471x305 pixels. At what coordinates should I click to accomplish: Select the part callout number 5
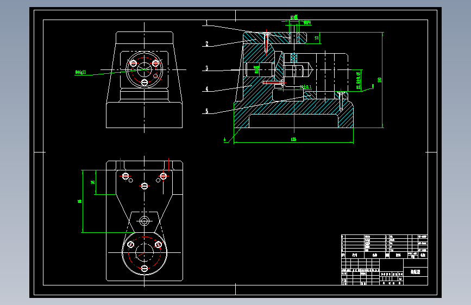click(206, 111)
